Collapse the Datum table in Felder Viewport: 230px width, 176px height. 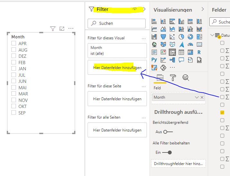click(x=212, y=35)
